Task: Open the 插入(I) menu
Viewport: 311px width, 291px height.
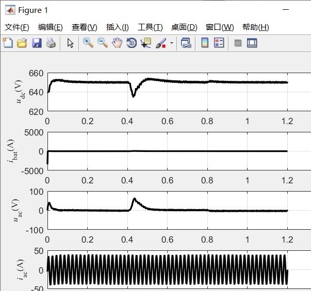Action: [x=118, y=27]
